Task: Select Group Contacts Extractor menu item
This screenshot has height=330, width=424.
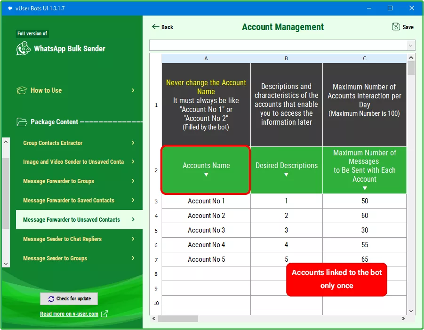Action: point(79,143)
